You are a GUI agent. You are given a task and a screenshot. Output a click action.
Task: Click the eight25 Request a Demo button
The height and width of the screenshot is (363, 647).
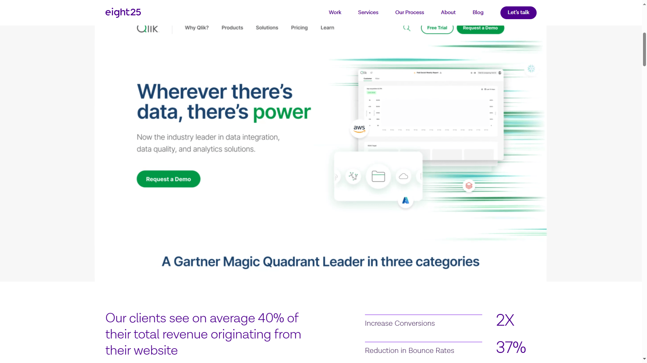pos(168,178)
